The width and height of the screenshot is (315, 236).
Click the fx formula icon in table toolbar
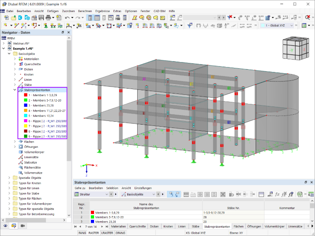[x=277, y=194]
